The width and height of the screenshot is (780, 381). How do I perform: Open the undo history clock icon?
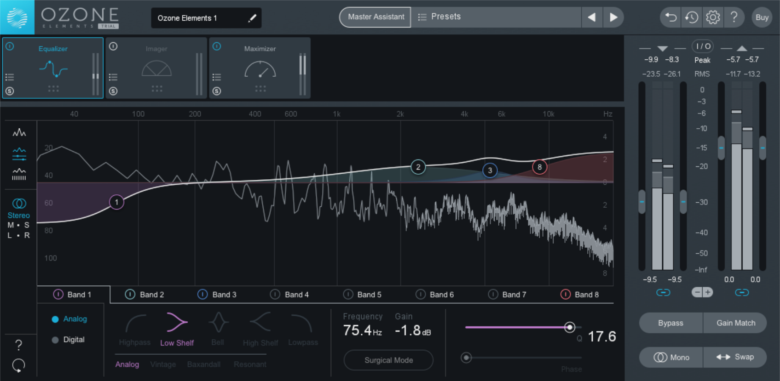tap(692, 17)
